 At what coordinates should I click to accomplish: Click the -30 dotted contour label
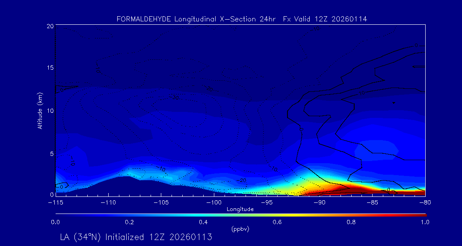tap(174, 97)
